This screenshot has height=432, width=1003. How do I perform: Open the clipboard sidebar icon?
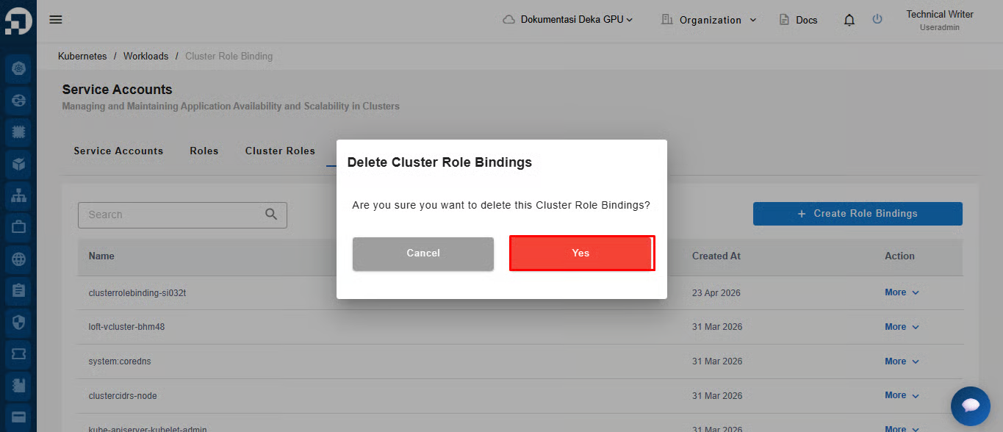pyautogui.click(x=18, y=290)
